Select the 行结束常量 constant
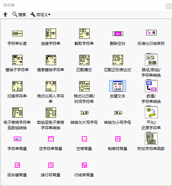The width and height of the screenshot is (172, 186). [84, 165]
